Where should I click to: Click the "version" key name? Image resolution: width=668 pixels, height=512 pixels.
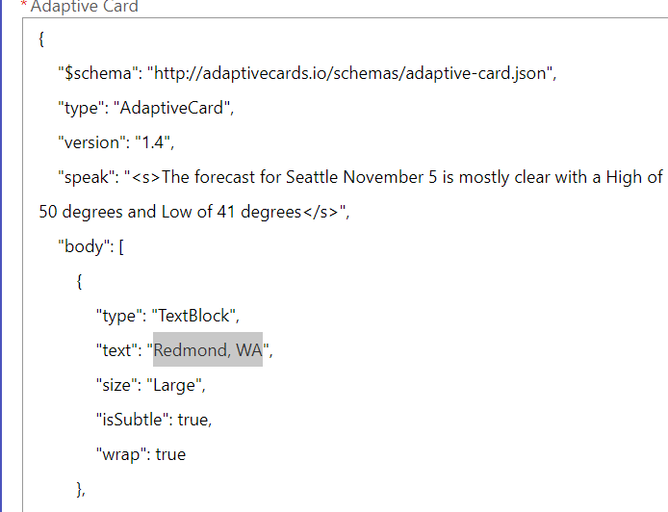point(92,142)
